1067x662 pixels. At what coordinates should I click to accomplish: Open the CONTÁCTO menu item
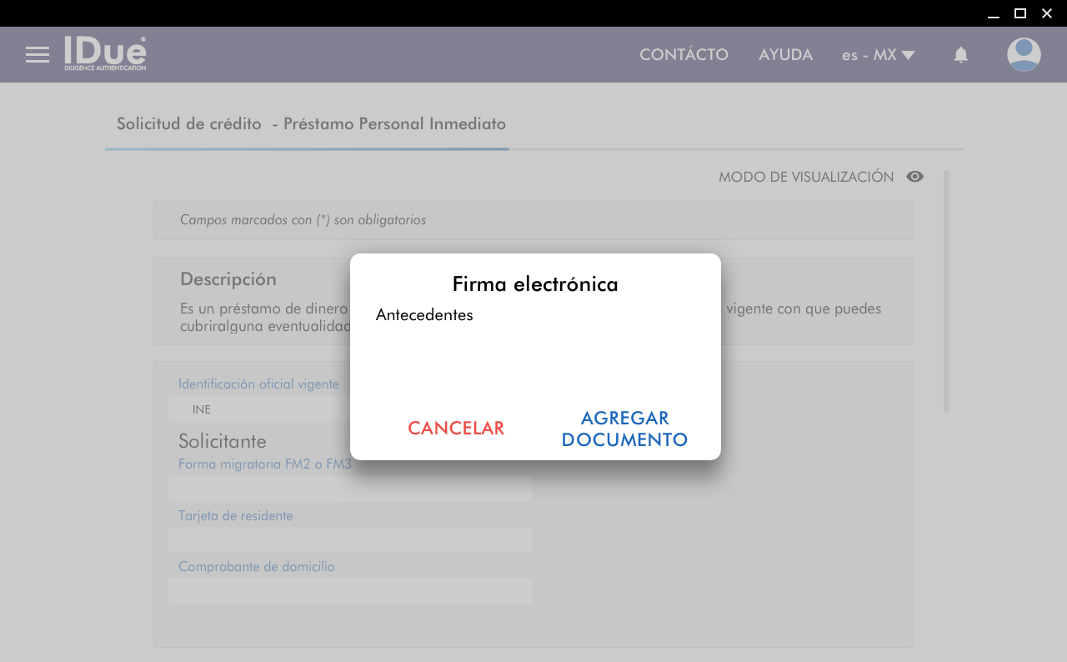click(x=684, y=55)
